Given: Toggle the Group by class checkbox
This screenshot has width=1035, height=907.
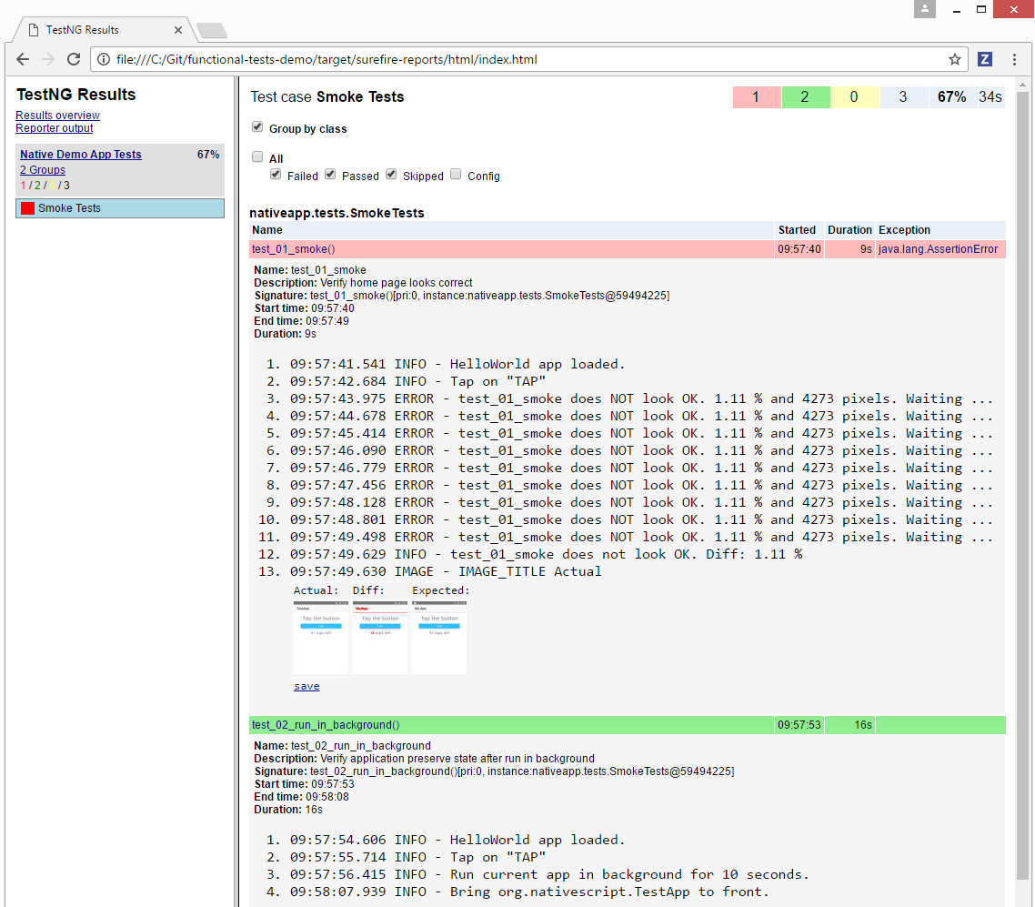Looking at the screenshot, I should pyautogui.click(x=257, y=126).
